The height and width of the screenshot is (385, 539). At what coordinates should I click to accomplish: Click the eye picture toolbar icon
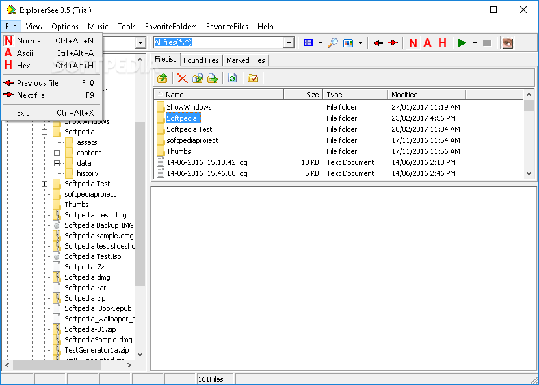coord(508,43)
